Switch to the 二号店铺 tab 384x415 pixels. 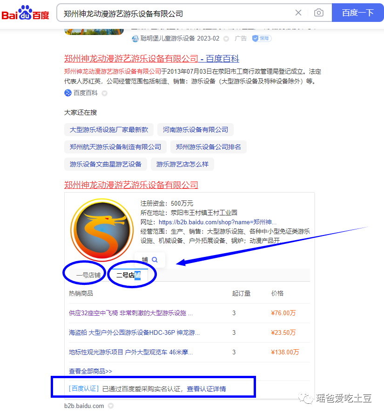click(128, 275)
